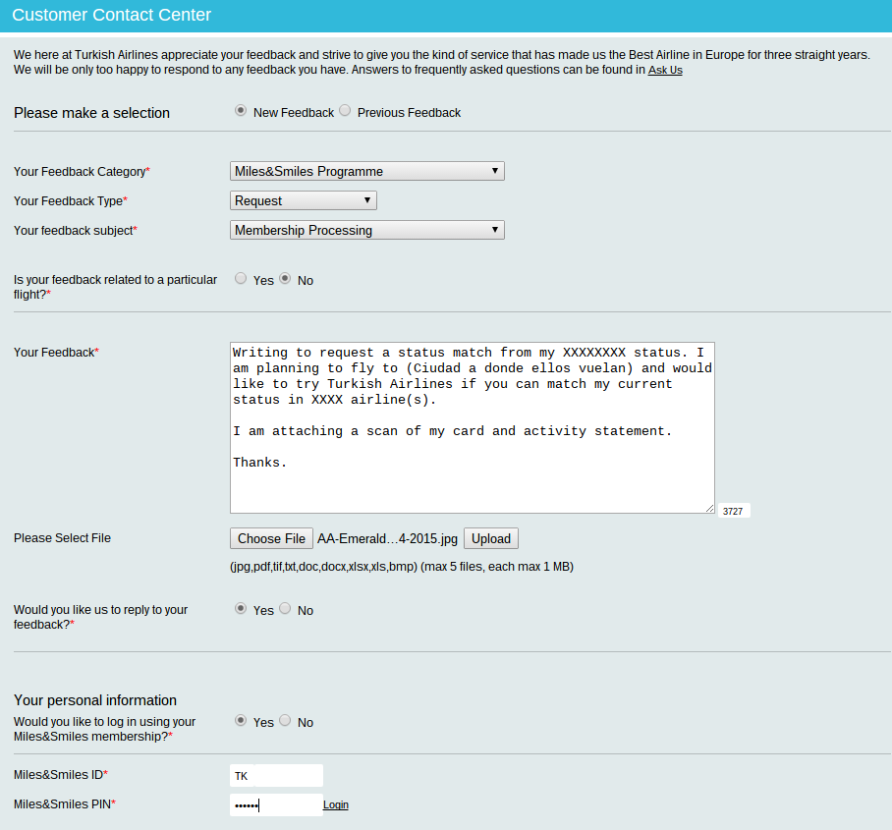Click the Login link beside the PIN field

[336, 805]
